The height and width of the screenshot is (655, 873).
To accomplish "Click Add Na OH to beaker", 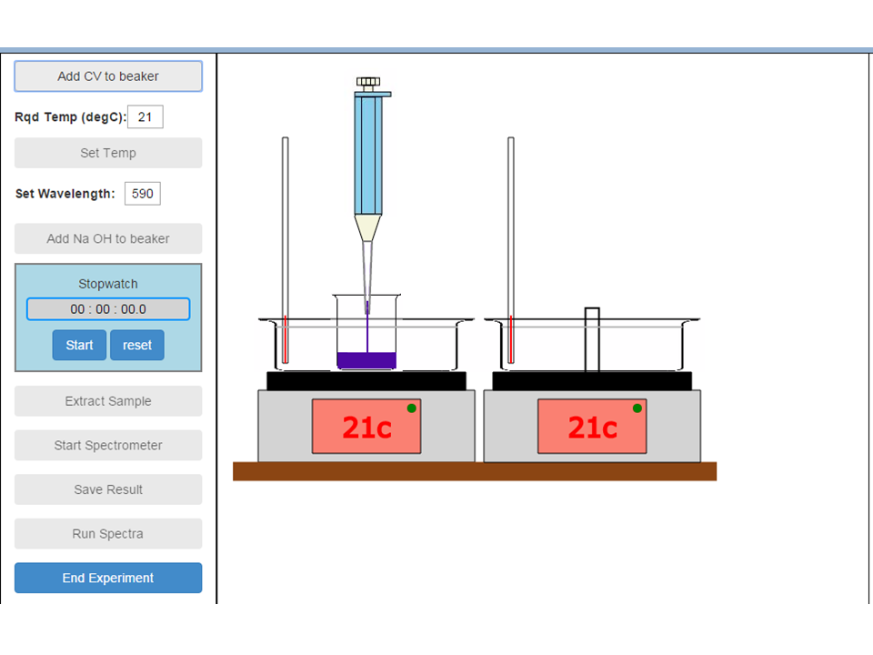I will 108,238.
